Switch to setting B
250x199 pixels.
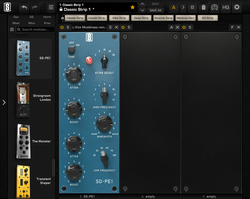click(192, 7)
